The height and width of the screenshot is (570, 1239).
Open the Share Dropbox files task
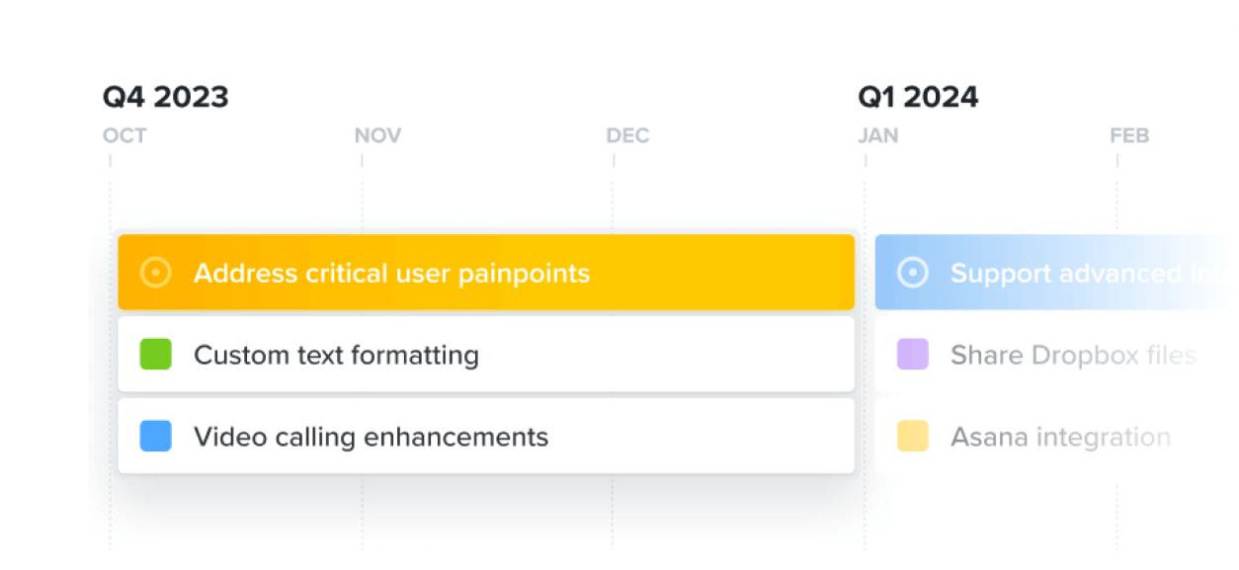1073,355
